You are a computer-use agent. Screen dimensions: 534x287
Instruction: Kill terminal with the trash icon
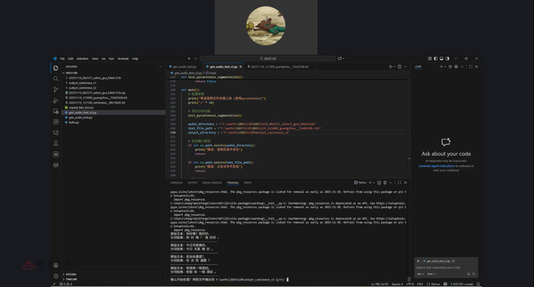coord(385,183)
